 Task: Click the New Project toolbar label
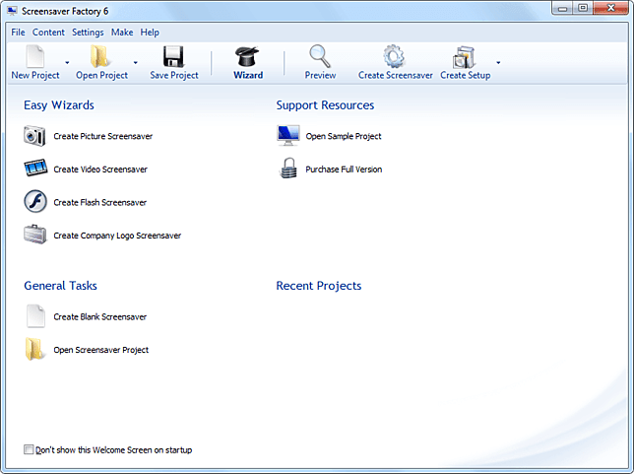click(35, 75)
